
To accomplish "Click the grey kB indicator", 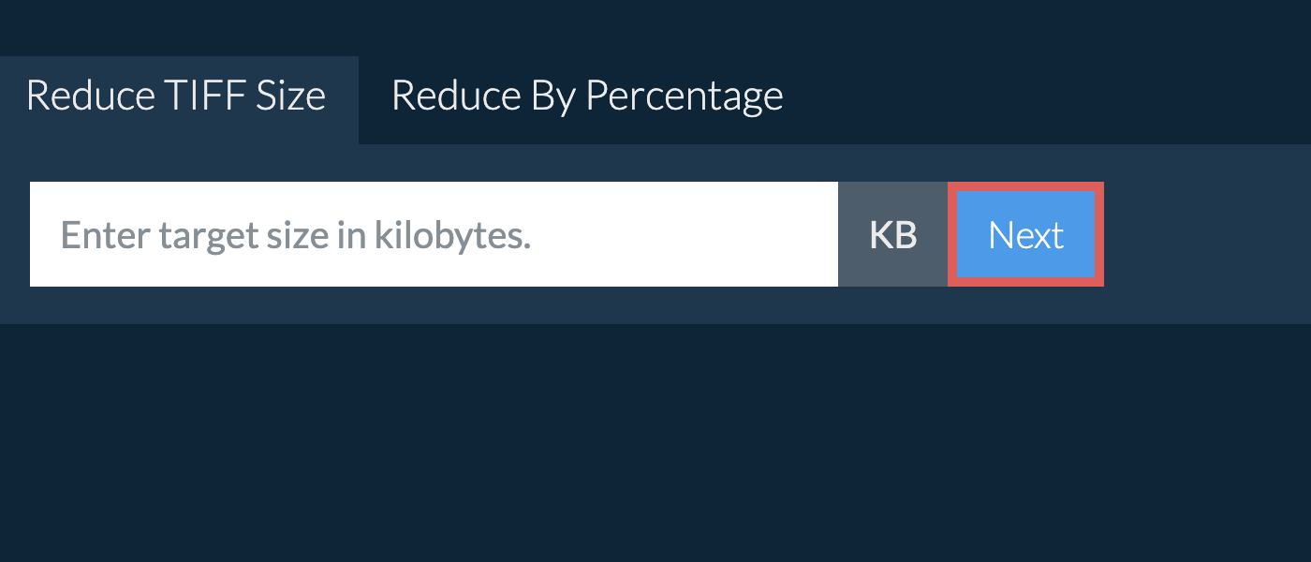I will [891, 234].
